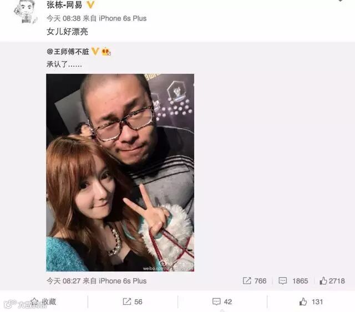
Task: Click the repost icon showing 766
Action: 247,281
